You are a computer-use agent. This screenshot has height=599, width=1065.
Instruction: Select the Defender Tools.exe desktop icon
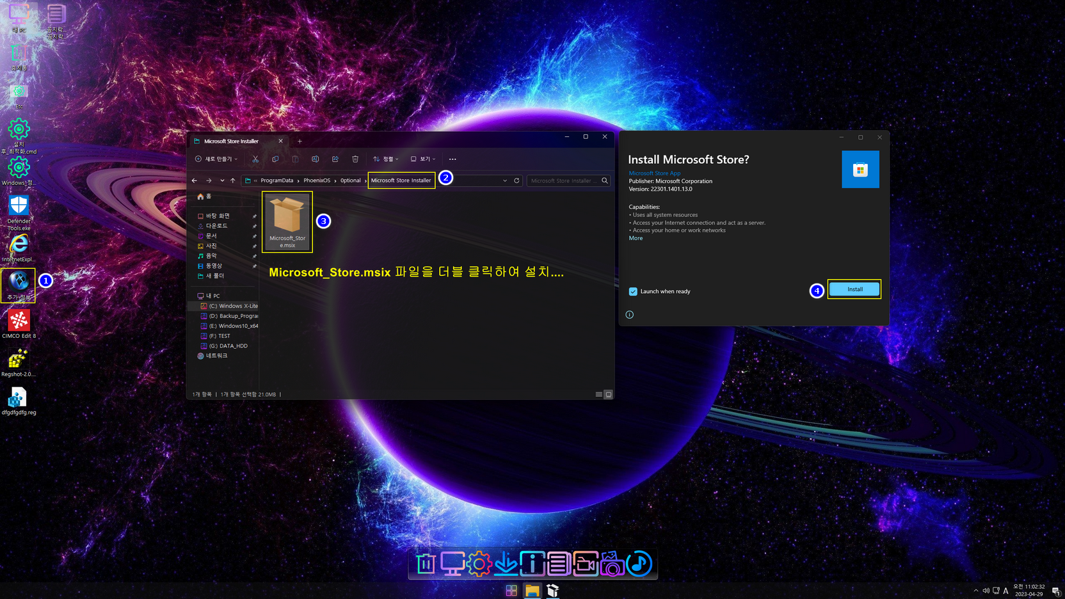tap(19, 212)
